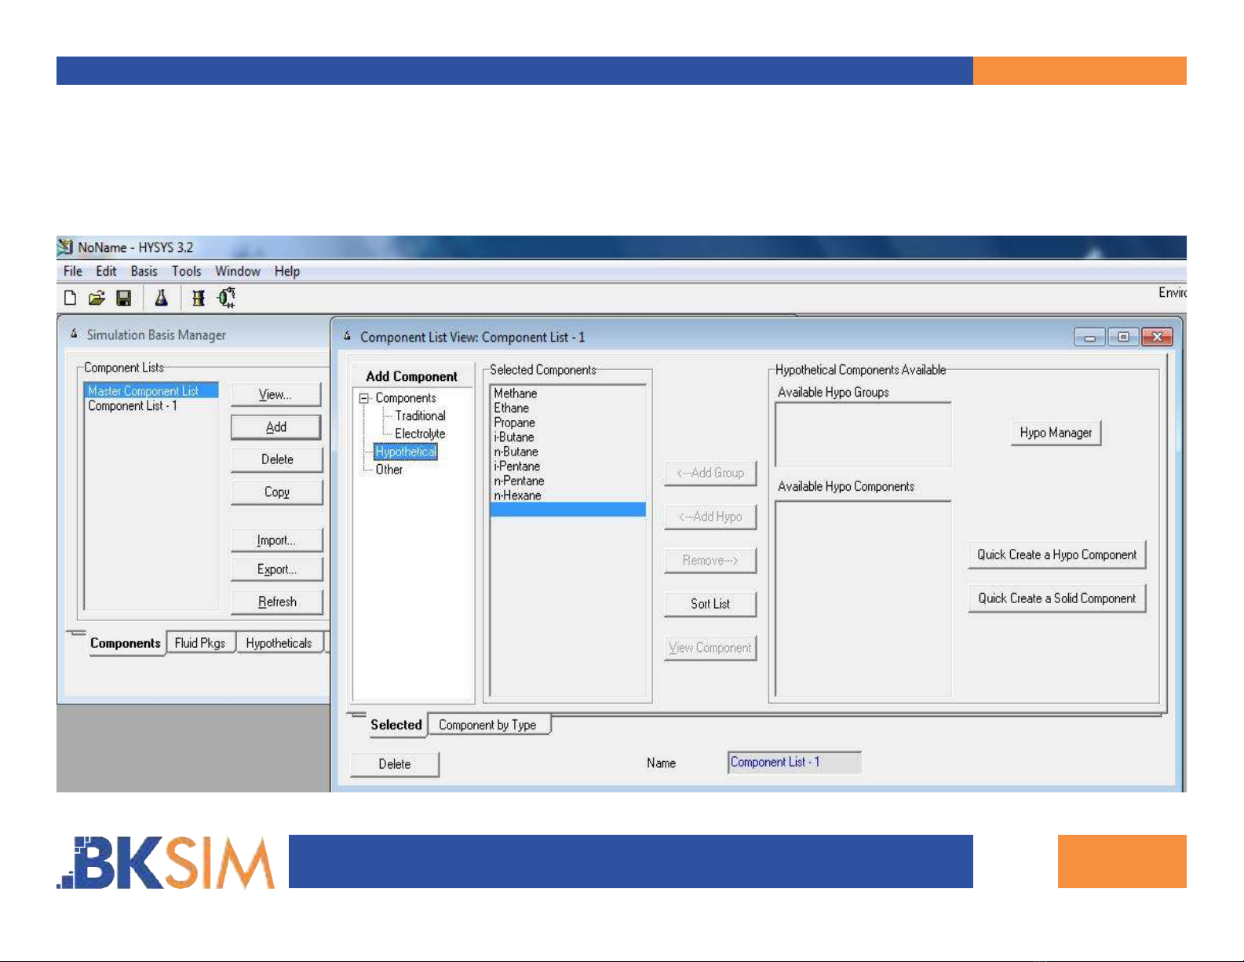1244x962 pixels.
Task: Open the Tools menu
Action: tap(186, 272)
